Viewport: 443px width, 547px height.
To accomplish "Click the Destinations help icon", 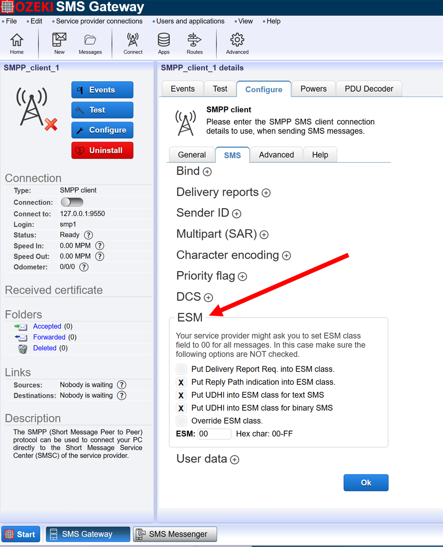I will pos(122,396).
